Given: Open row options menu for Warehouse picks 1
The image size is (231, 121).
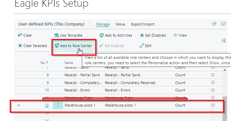Looking at the screenshot, I should (58, 105).
